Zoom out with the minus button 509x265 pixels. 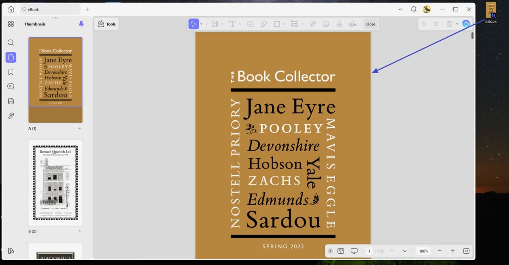pos(440,251)
